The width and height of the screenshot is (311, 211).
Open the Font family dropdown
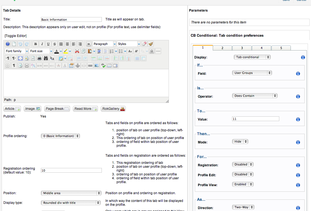(17, 51)
